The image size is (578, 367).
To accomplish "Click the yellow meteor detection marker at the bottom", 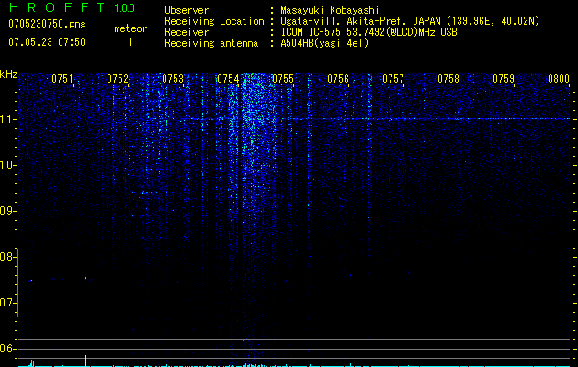I will point(85,361).
